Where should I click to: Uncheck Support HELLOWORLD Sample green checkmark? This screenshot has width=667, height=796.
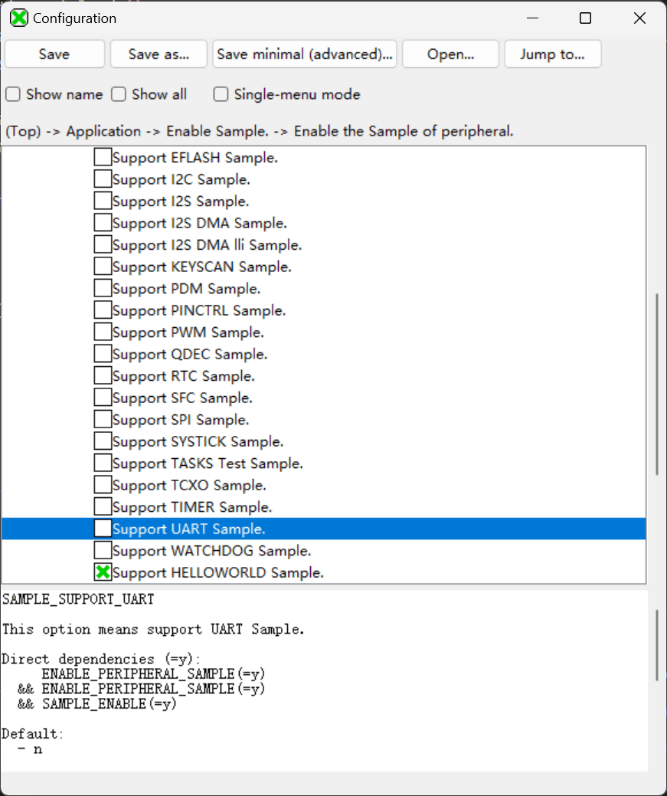[103, 572]
